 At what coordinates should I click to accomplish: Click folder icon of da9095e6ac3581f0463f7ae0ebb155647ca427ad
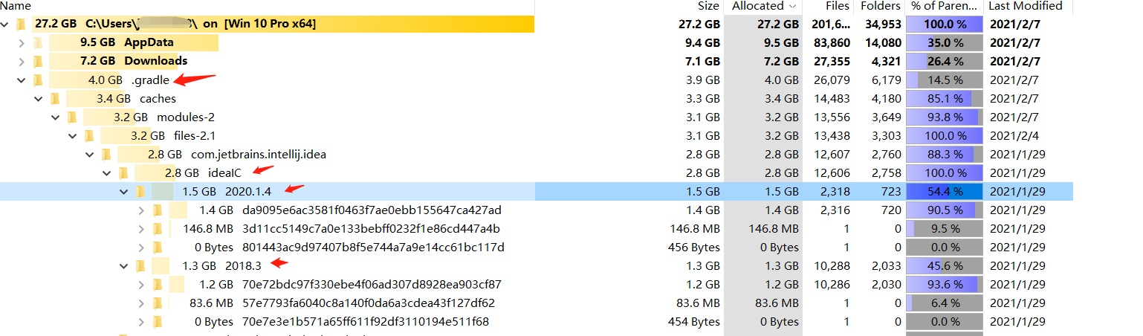[158, 210]
